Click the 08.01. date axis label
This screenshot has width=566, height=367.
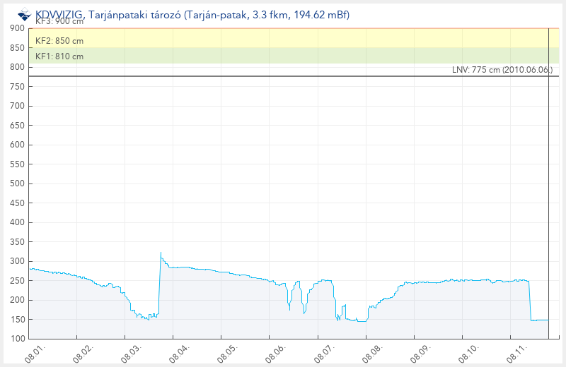pyautogui.click(x=35, y=354)
